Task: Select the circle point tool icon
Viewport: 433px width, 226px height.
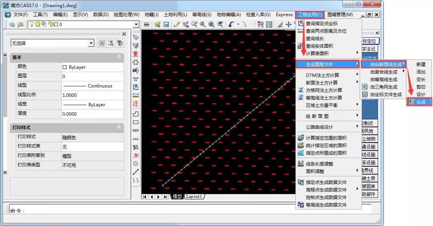Action: pos(136,163)
